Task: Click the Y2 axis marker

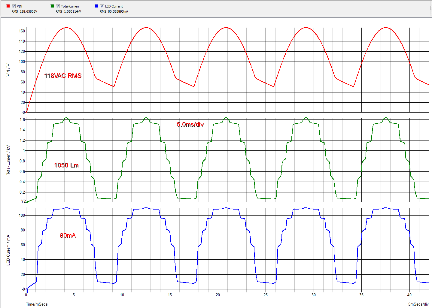Action: coord(23,201)
